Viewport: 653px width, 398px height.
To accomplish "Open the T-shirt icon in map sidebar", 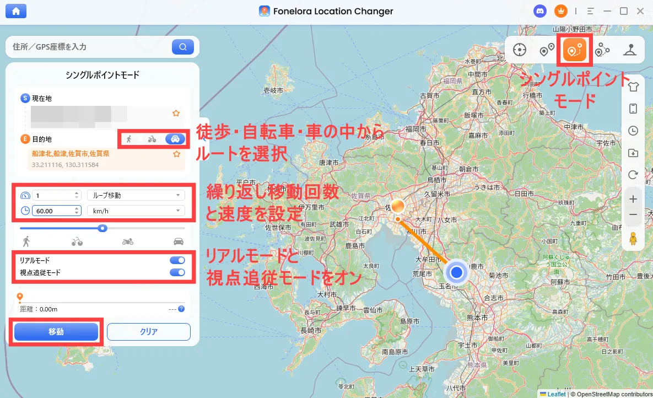I will click(633, 87).
